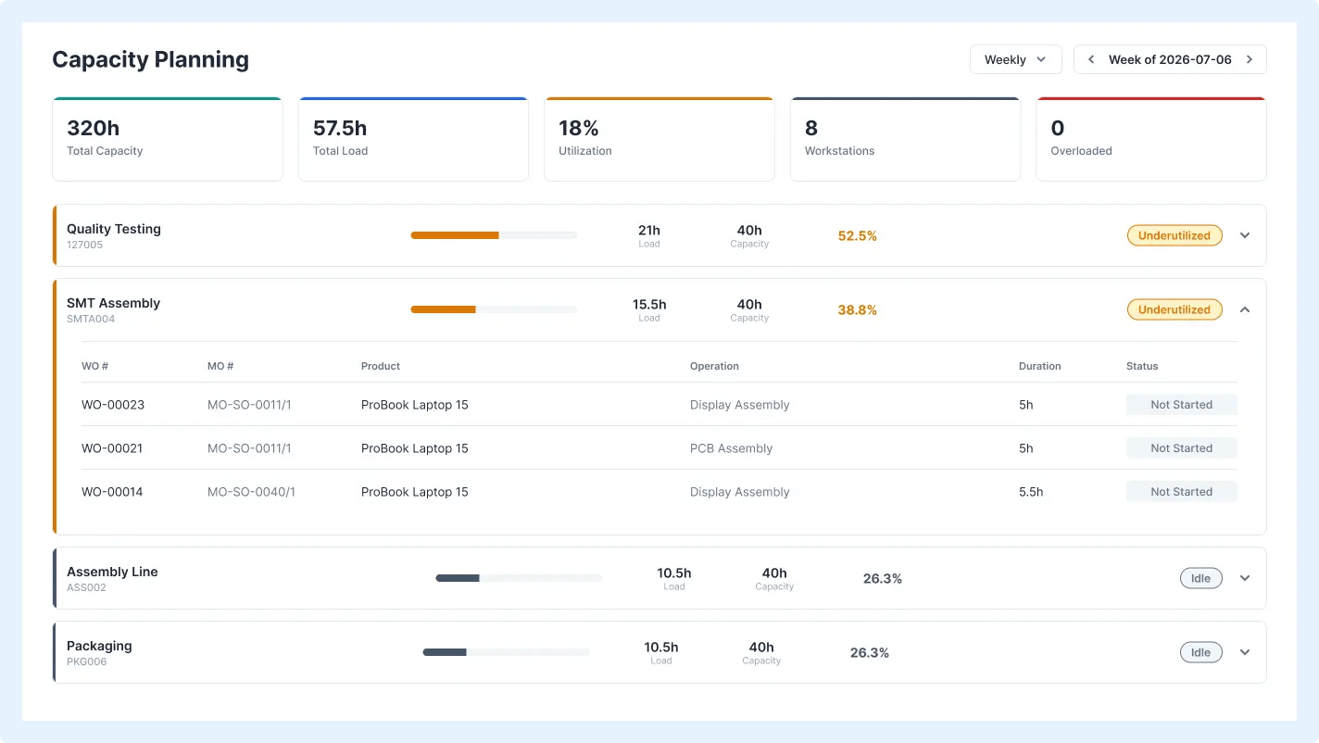Viewport: 1319px width, 743px height.
Task: Expand the Assembly Line workstation row
Action: coord(1245,578)
